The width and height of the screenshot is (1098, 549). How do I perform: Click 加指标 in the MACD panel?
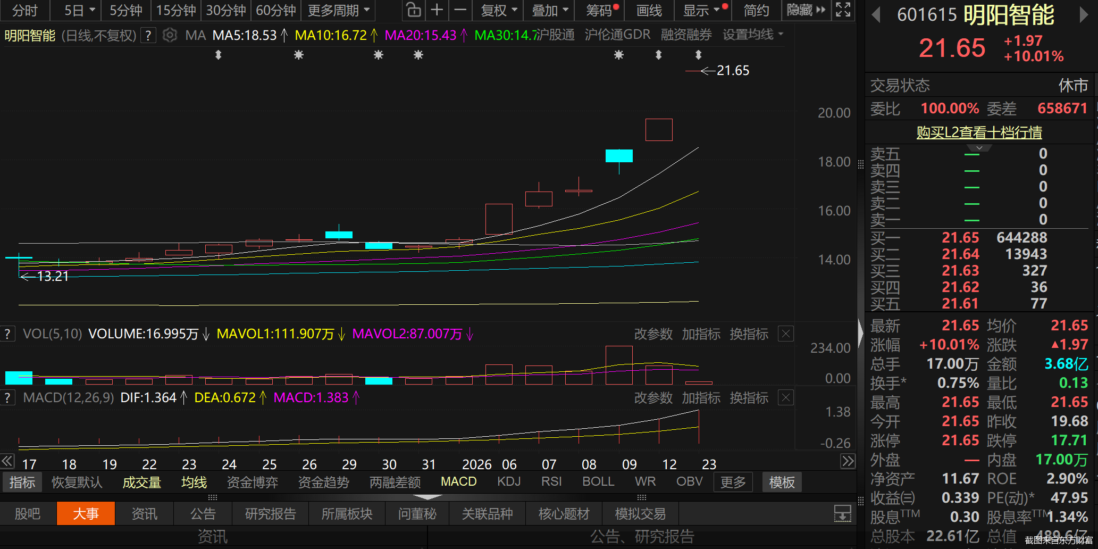point(701,398)
